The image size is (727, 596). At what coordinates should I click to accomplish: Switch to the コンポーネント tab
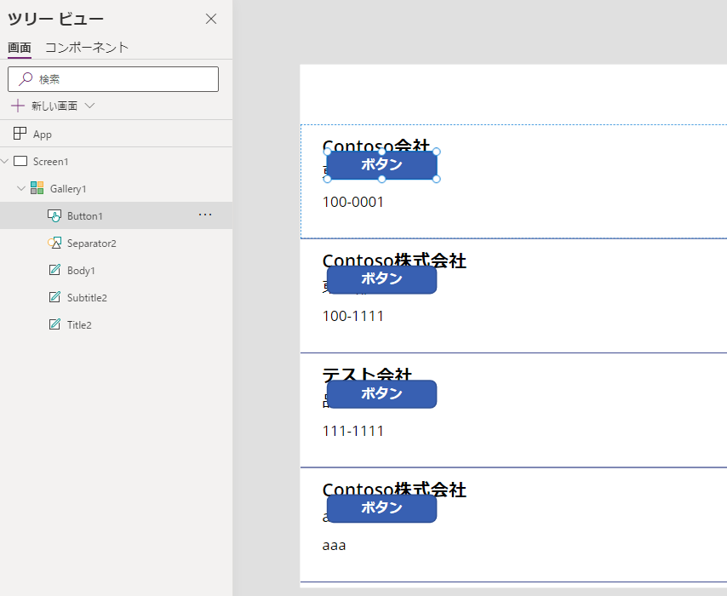87,48
